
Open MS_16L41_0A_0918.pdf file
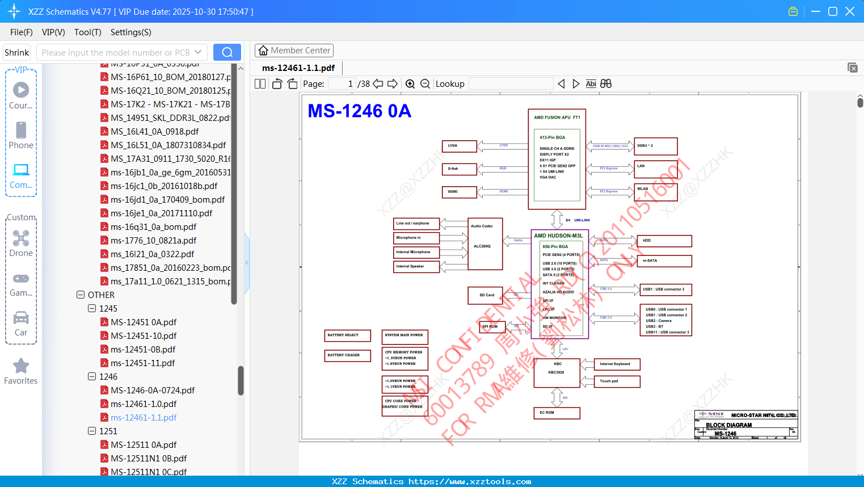[155, 131]
